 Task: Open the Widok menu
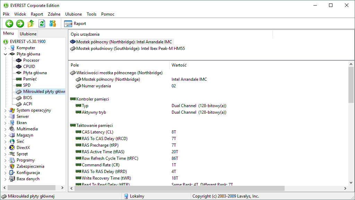point(20,14)
